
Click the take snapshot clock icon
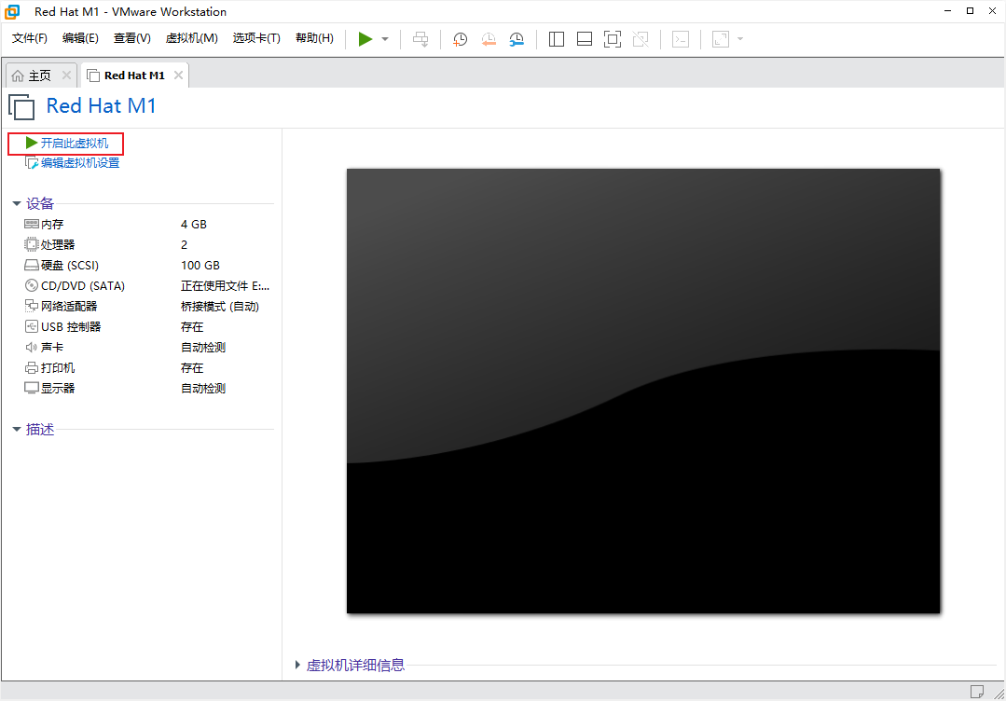point(460,39)
